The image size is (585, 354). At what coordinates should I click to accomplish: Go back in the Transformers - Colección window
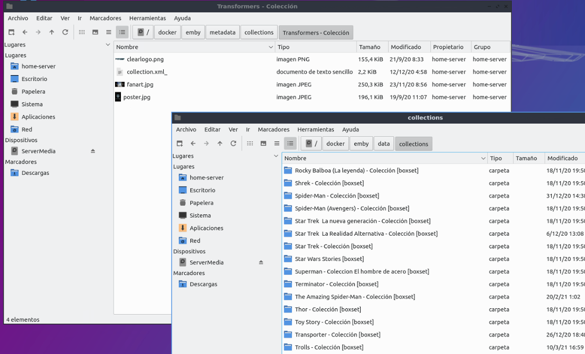pyautogui.click(x=25, y=32)
